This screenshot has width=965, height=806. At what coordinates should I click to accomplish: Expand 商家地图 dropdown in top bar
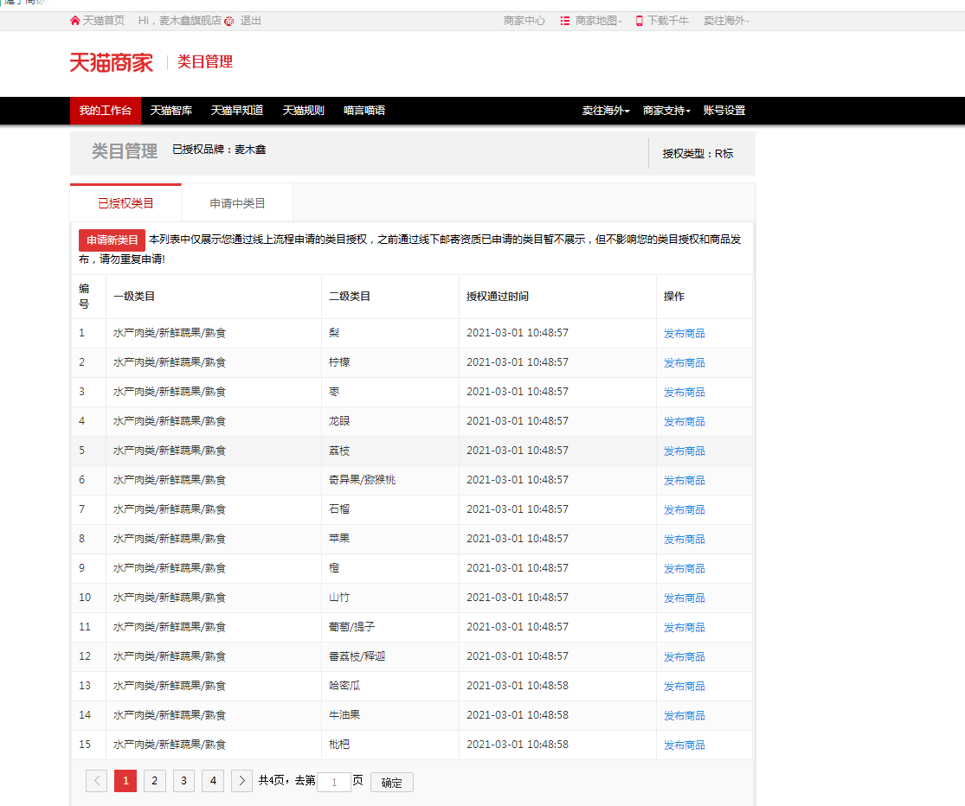click(x=598, y=21)
